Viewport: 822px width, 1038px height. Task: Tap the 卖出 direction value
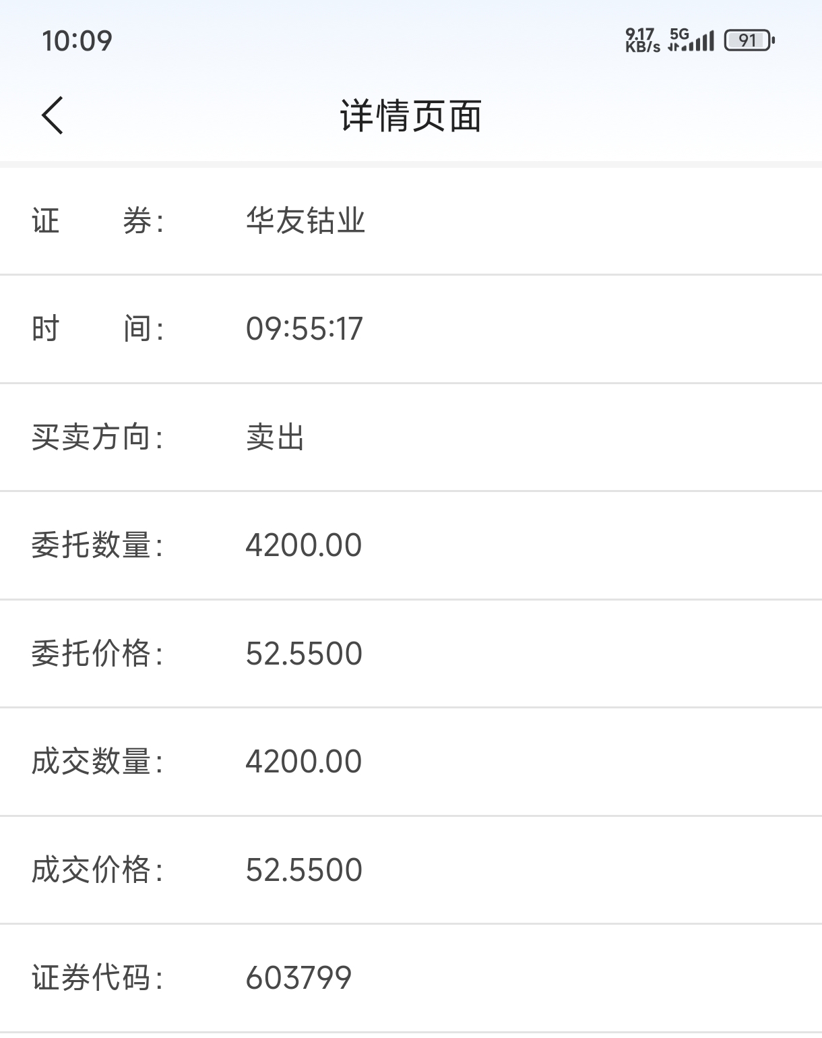point(275,437)
